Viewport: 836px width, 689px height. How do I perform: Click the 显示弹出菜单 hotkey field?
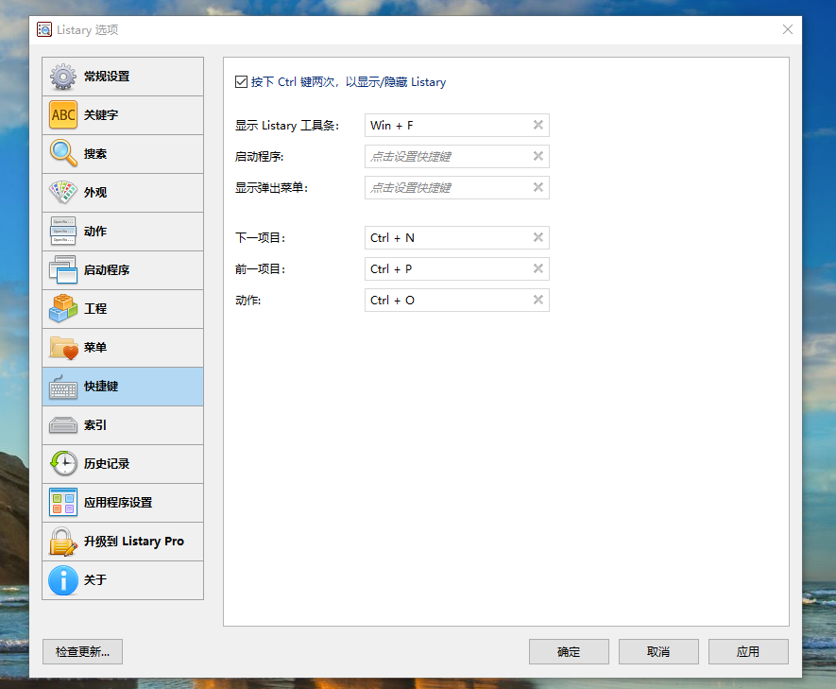click(457, 188)
